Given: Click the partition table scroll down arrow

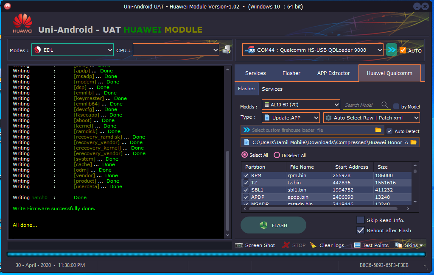Looking at the screenshot, I should pyautogui.click(x=415, y=202).
